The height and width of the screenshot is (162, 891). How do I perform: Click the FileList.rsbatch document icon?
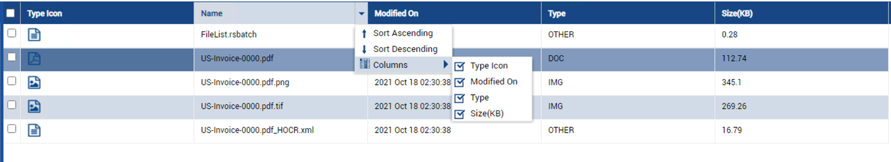click(x=34, y=34)
